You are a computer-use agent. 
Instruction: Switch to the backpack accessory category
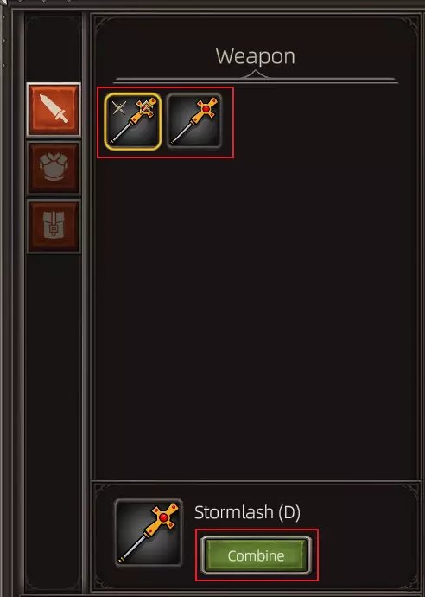54,226
